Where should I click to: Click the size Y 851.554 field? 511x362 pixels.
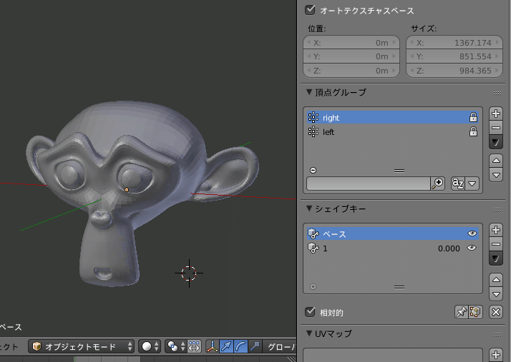(x=454, y=56)
